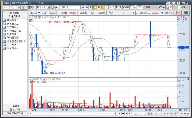Open the interval value dropdown arrow
192x118 pixels.
(135, 7)
